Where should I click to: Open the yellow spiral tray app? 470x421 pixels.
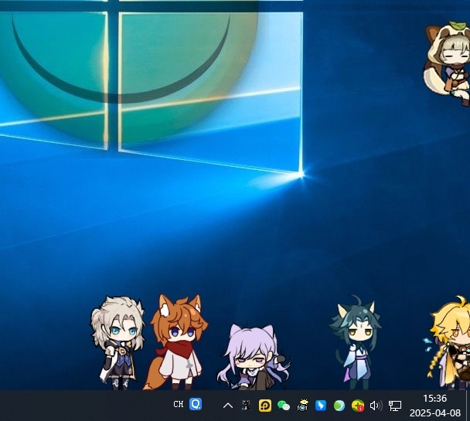tap(265, 406)
